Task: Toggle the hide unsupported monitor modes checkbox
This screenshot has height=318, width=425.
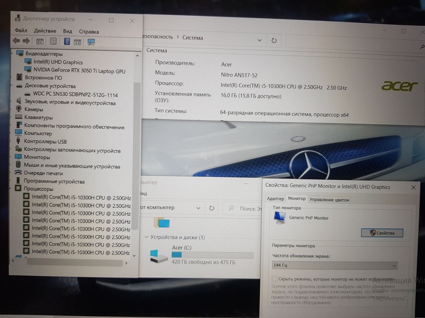Action: [x=274, y=279]
